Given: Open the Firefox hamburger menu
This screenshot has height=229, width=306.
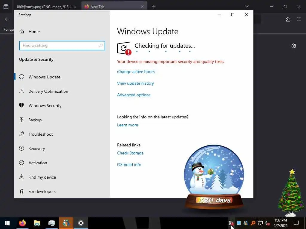Looking at the screenshot, I should click(x=299, y=19).
